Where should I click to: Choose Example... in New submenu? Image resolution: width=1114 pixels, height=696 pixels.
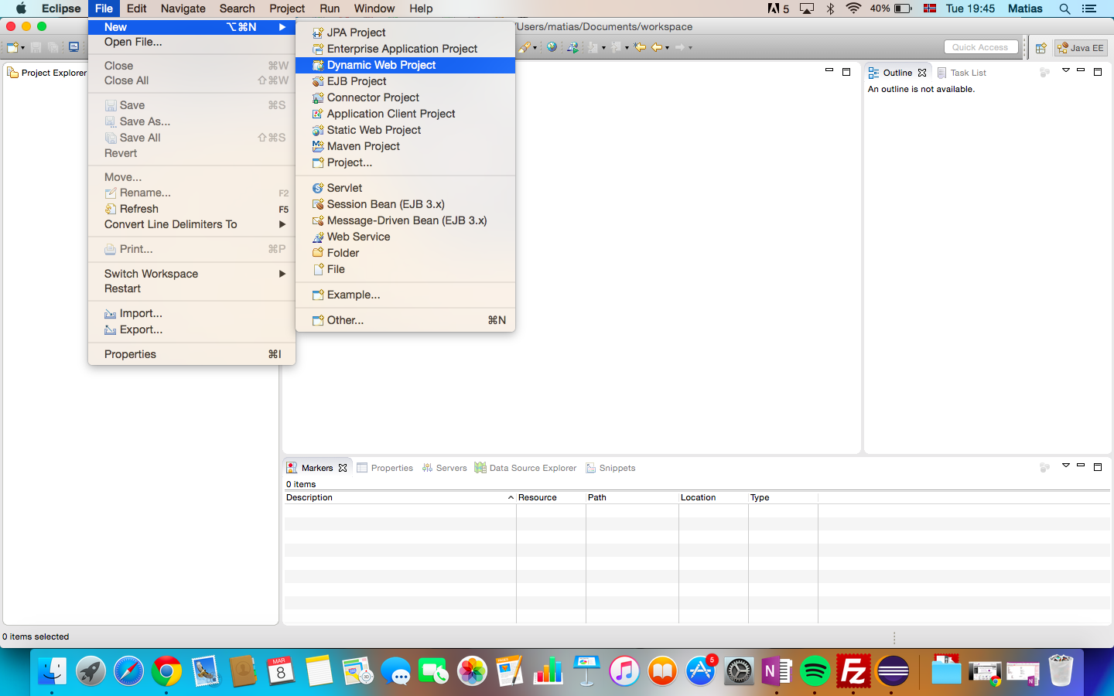coord(405,295)
